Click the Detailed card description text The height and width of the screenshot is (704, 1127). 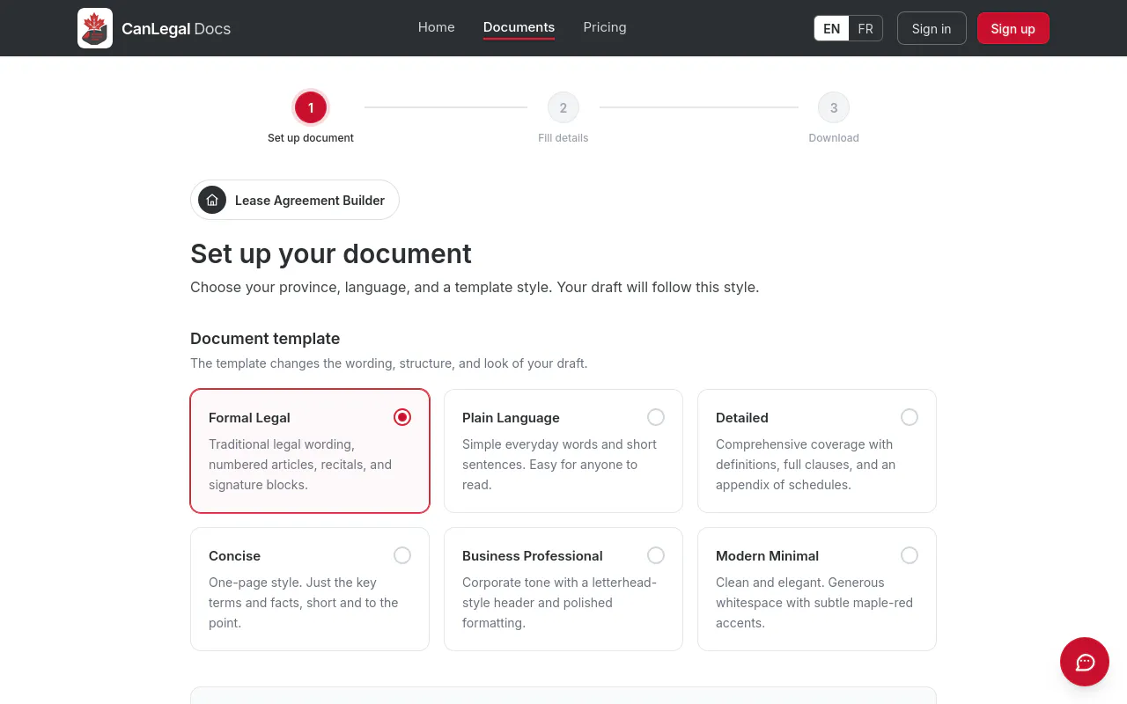click(806, 465)
